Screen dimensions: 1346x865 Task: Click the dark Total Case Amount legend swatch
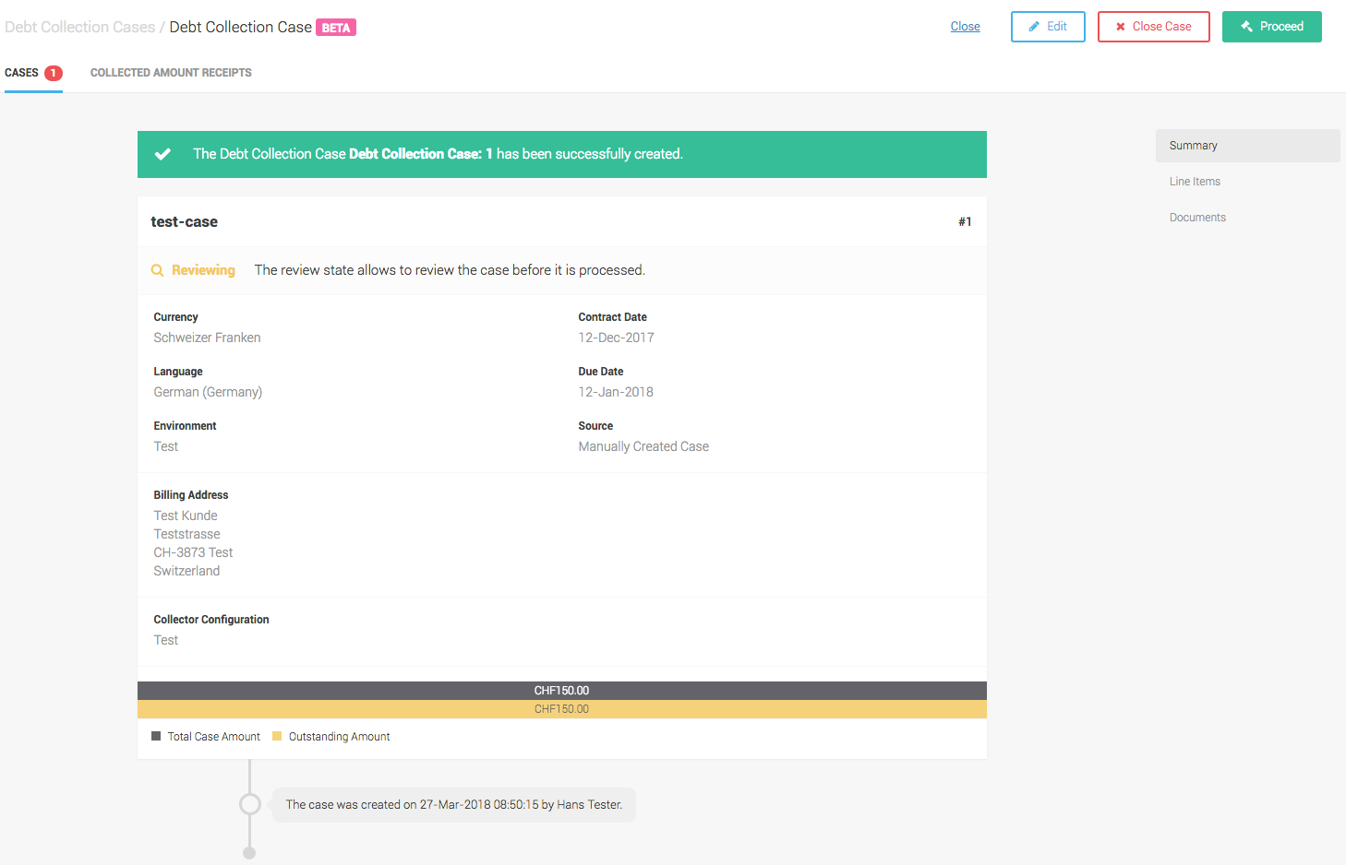click(156, 736)
